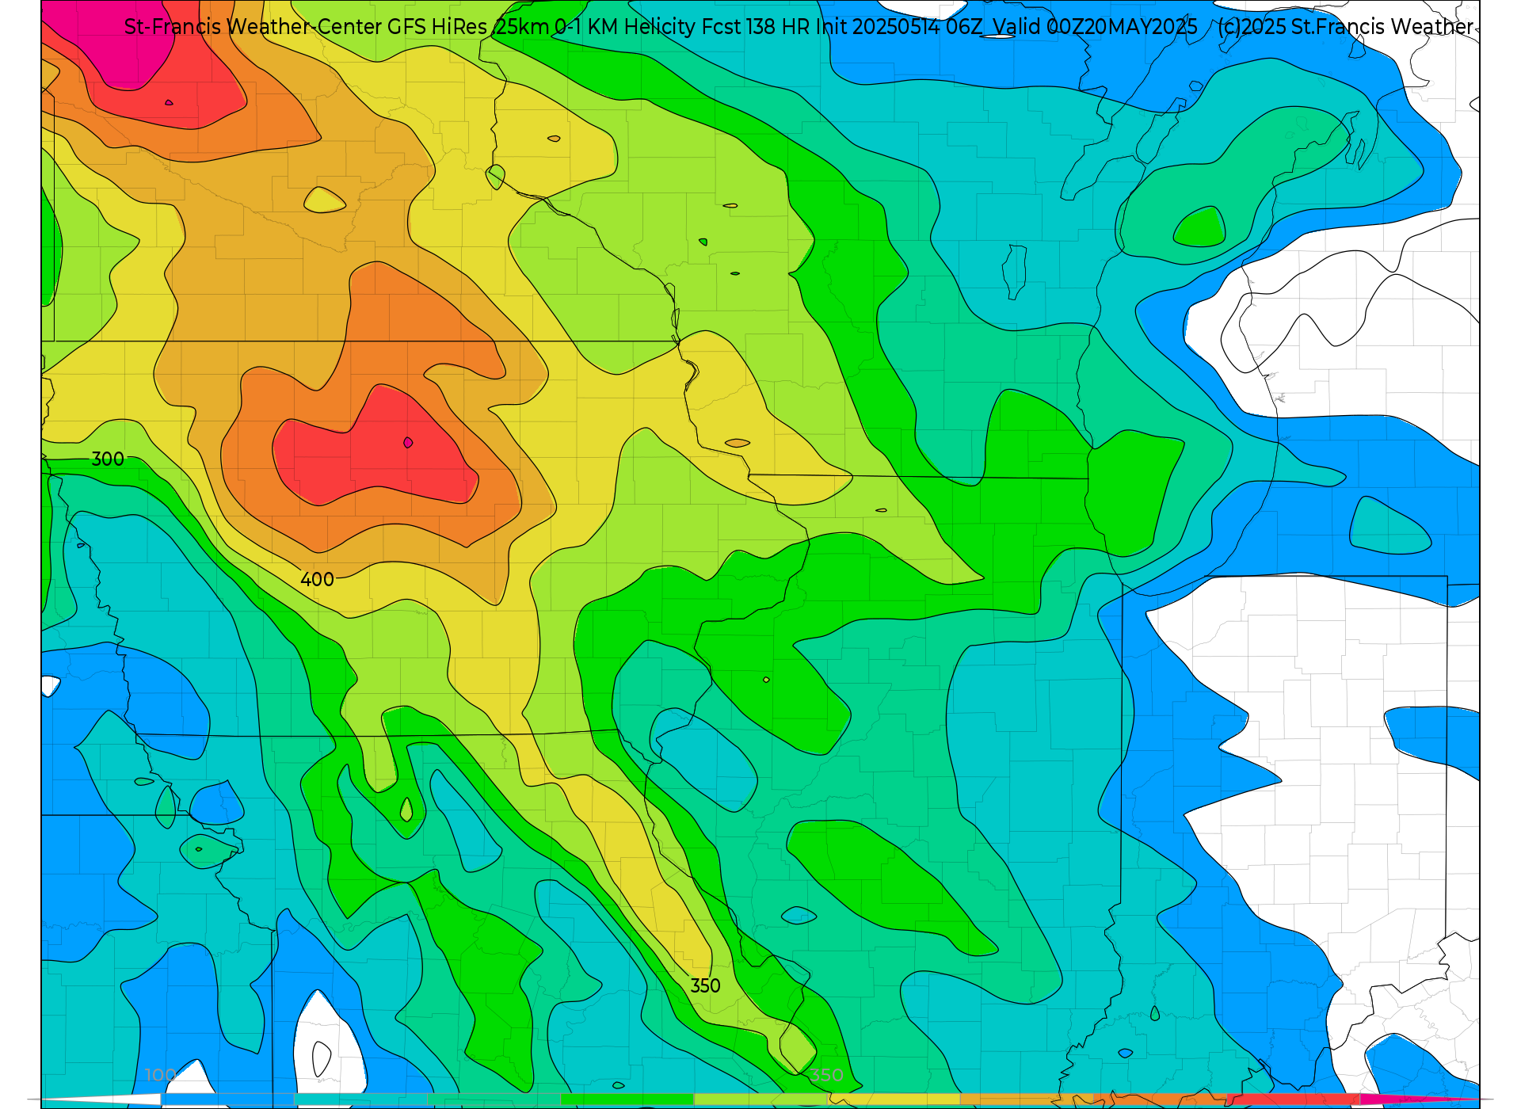The width and height of the screenshot is (1521, 1109).
Task: Click the faint '100' colorbar label
Action: click(161, 1075)
